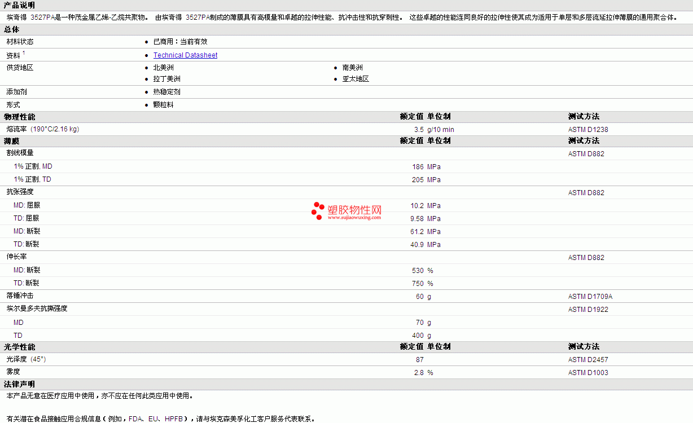The width and height of the screenshot is (693, 423).
Task: Click the 61.2 MPa break strength value
Action: pyautogui.click(x=426, y=232)
